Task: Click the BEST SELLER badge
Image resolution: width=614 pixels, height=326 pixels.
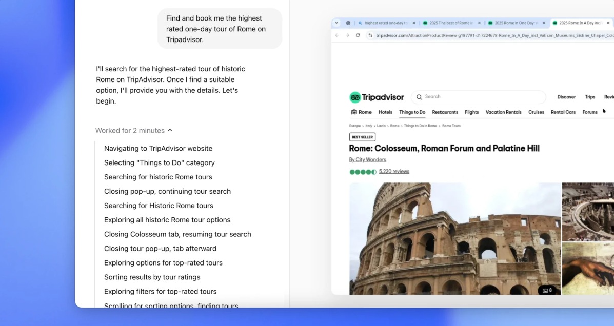Action: click(362, 137)
